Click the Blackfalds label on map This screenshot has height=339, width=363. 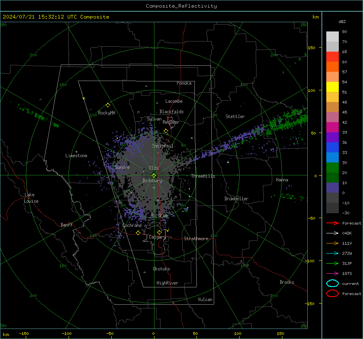point(171,112)
